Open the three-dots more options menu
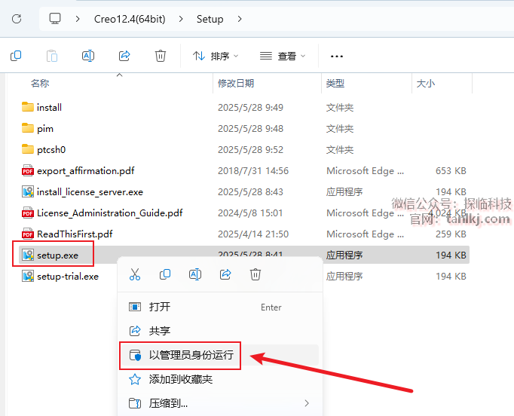The image size is (514, 416). tap(337, 57)
